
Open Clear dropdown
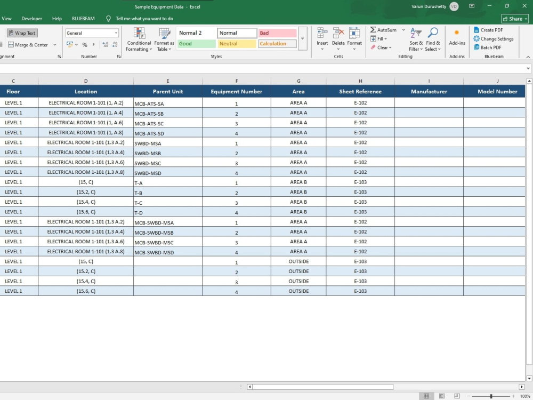point(381,47)
